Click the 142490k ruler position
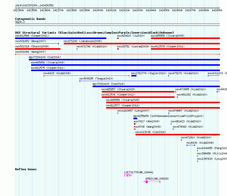The image size is (227, 196). pos(217,10)
